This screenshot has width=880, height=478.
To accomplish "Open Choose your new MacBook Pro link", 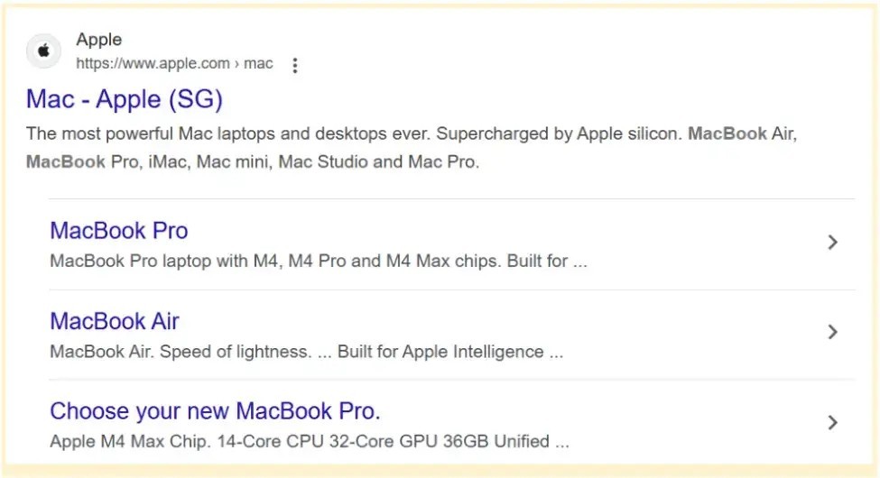I will (x=215, y=411).
